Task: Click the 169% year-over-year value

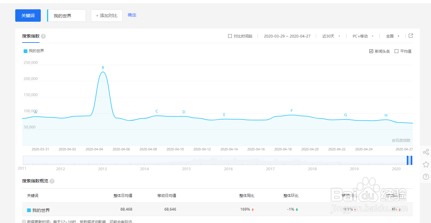Action: click(245, 209)
